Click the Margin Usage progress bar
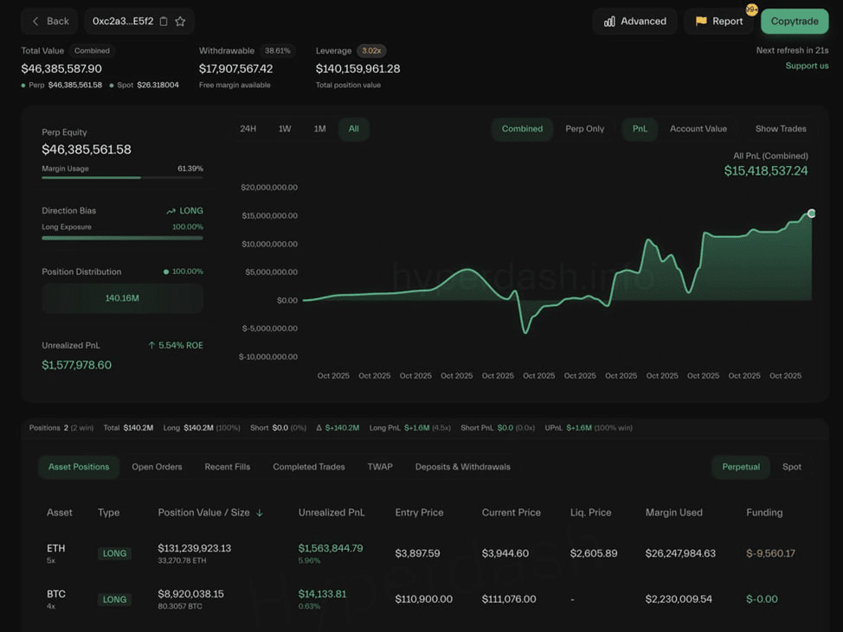This screenshot has height=632, width=843. point(122,177)
